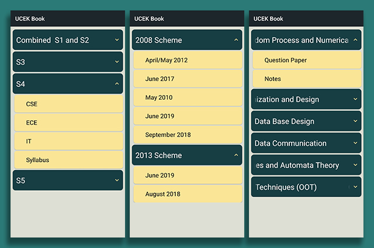This screenshot has height=248, width=374.
Task: Expand the S5 semester section
Action: tap(67, 180)
